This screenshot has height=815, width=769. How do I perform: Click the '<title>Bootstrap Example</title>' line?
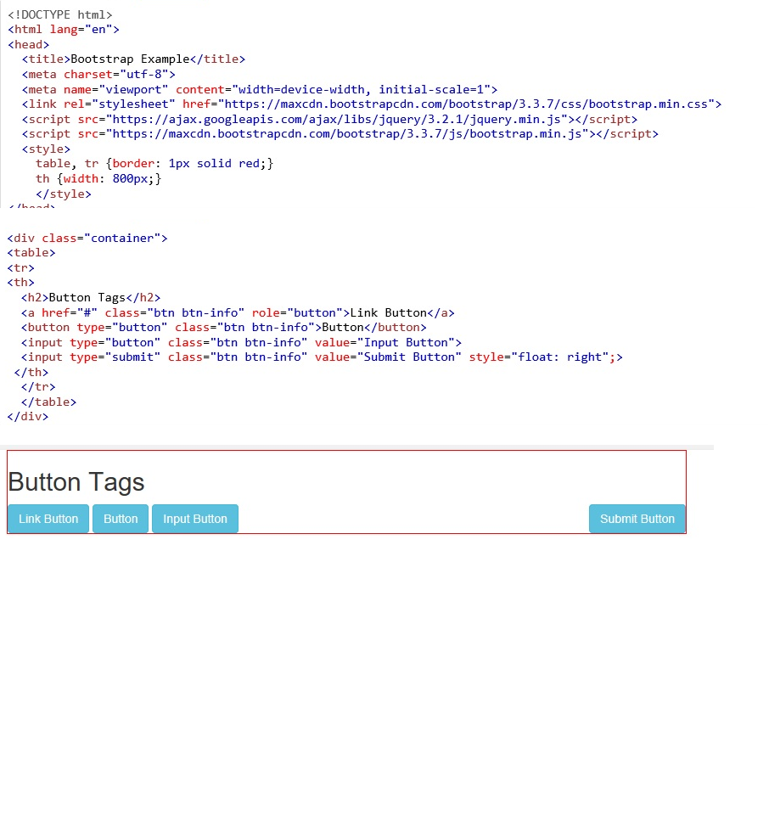pyautogui.click(x=133, y=59)
